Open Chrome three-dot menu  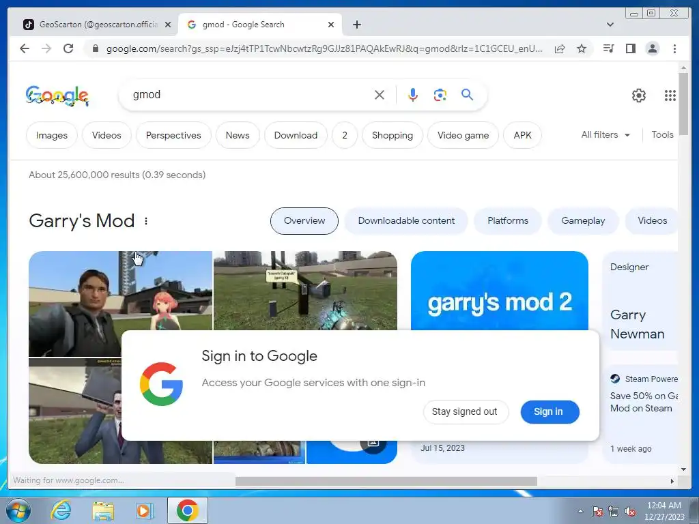point(674,48)
